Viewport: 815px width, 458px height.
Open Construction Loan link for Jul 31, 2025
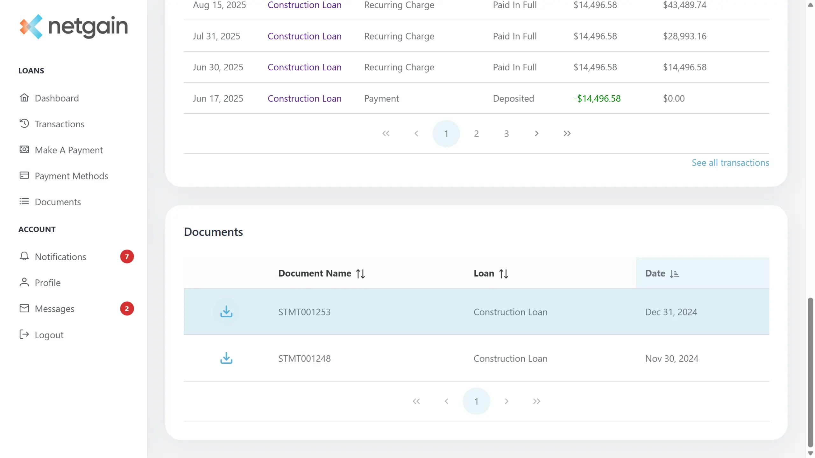click(304, 36)
